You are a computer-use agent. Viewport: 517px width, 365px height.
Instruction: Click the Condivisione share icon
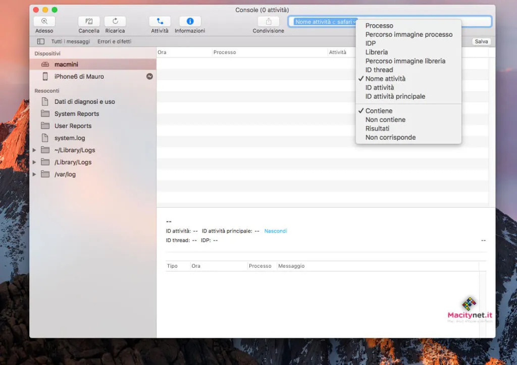[268, 22]
